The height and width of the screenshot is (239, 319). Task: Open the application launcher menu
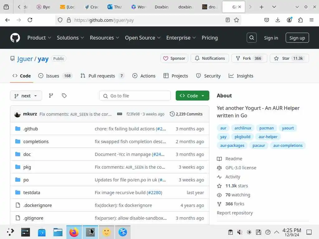10,232
